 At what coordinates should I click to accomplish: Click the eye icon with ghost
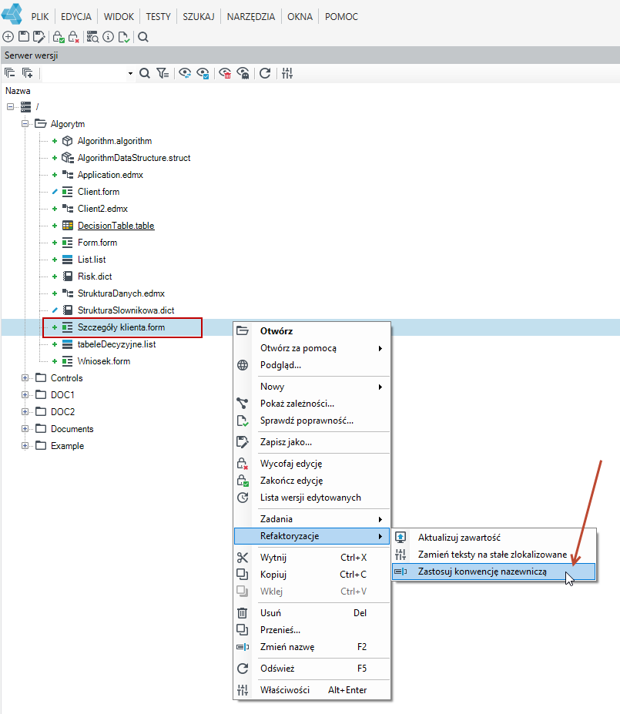click(x=243, y=73)
